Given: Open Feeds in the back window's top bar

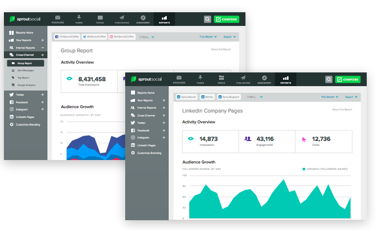Looking at the screenshot, I should pos(100,19).
